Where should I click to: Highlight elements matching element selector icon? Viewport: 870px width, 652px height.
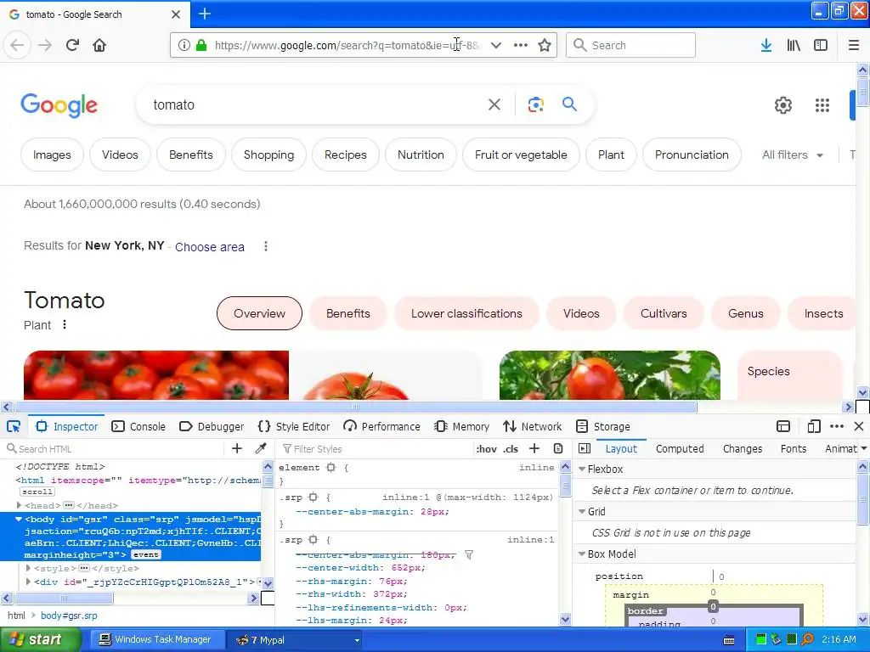tap(330, 468)
